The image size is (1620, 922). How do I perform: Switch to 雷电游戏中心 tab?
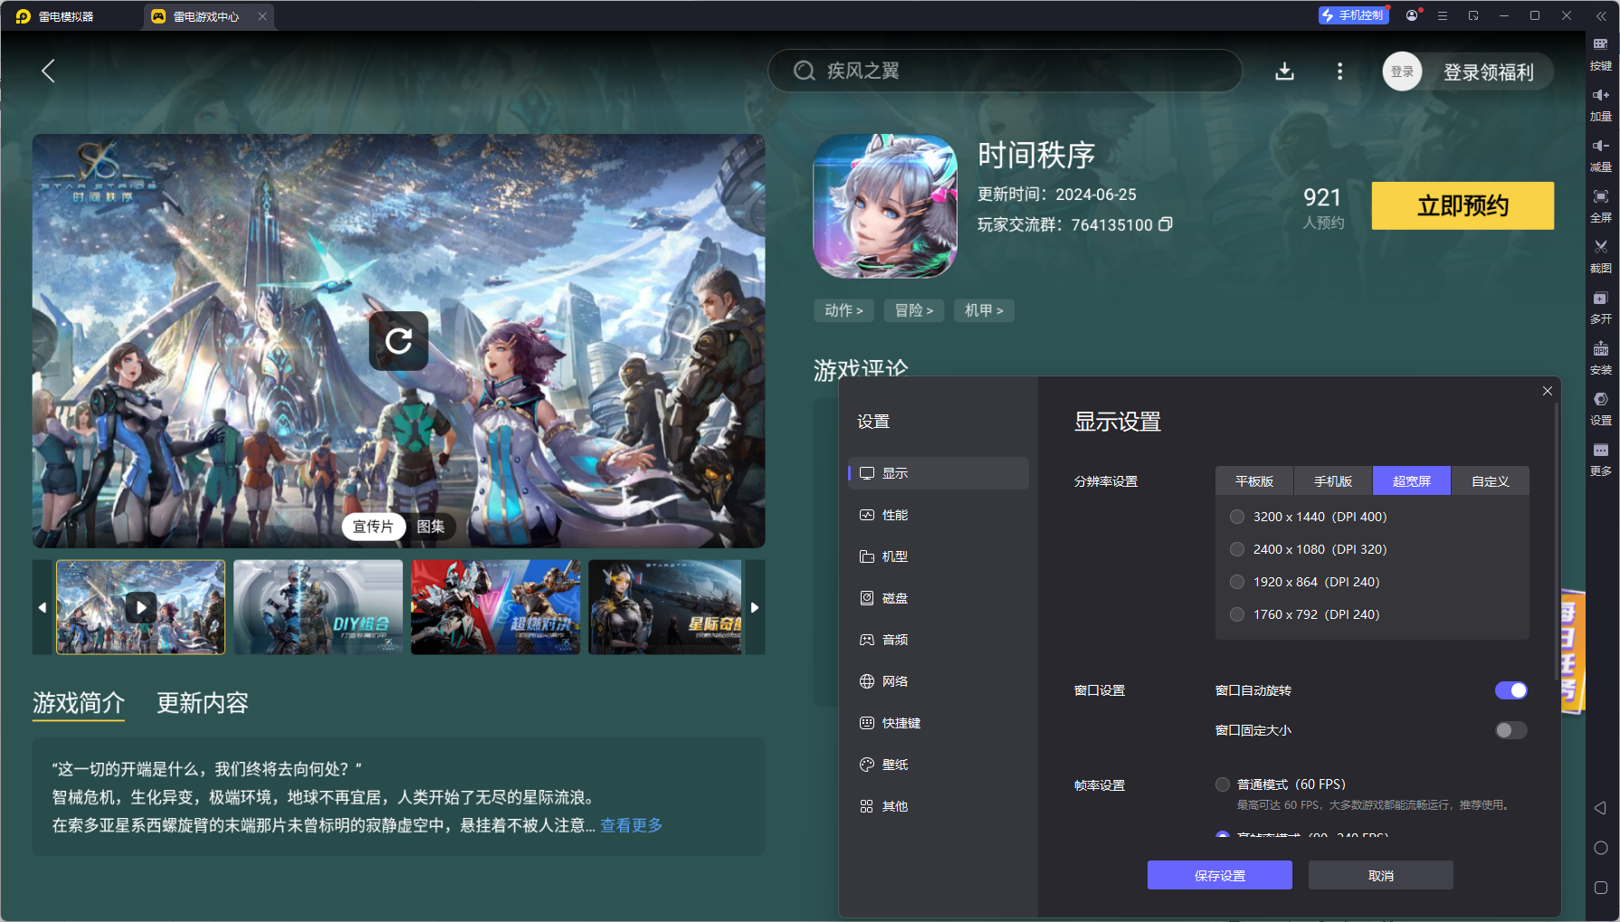(x=206, y=16)
